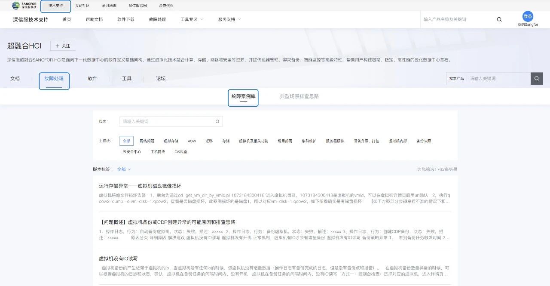Open the 版本标签 全部 dropdown
This screenshot has height=286, width=550.
pos(124,169)
